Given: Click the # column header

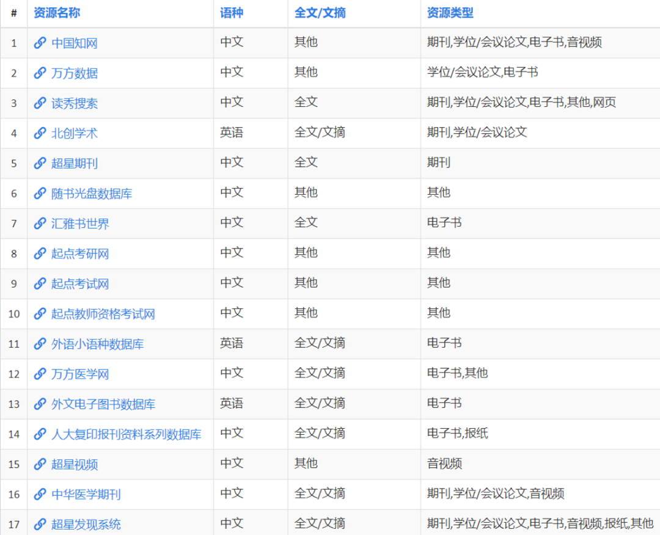Looking at the screenshot, I should (x=14, y=13).
